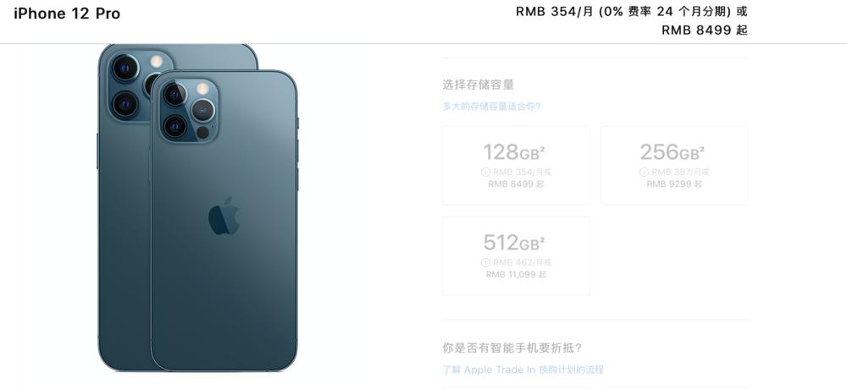This screenshot has width=847, height=389.
Task: Click the info icon beside RMB 354/月
Action: (x=485, y=173)
